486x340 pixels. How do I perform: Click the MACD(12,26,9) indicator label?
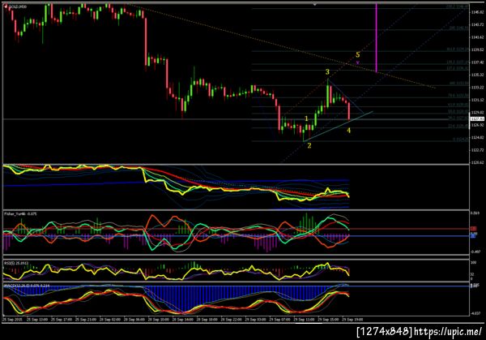27,286
